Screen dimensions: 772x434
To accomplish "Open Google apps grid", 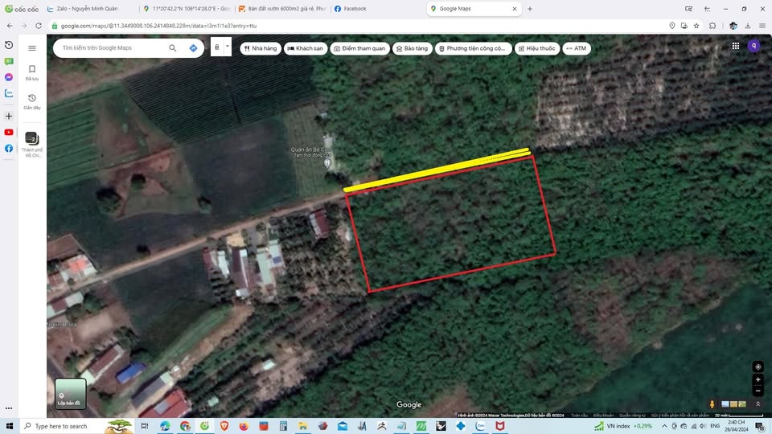I will click(x=735, y=46).
